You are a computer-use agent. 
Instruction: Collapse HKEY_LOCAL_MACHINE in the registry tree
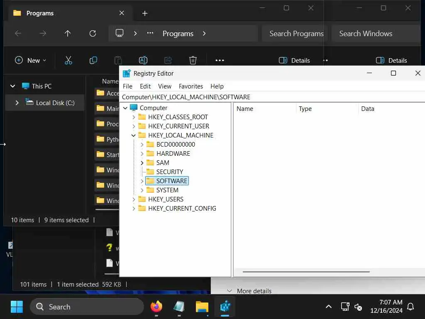[133, 135]
